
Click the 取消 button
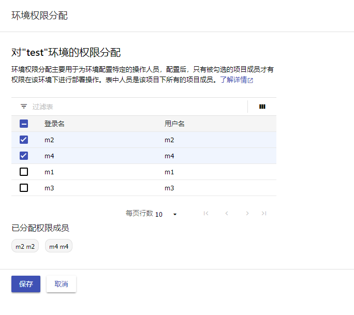[x=61, y=284]
